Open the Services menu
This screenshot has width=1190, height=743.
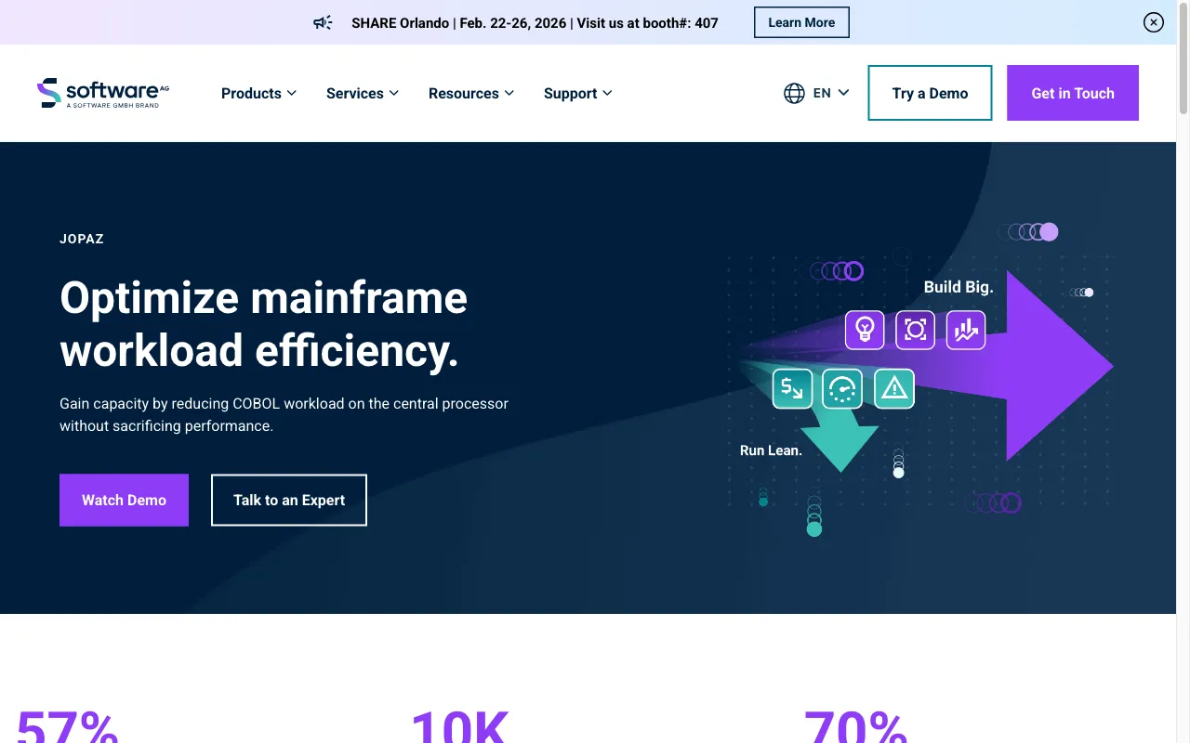click(x=363, y=93)
